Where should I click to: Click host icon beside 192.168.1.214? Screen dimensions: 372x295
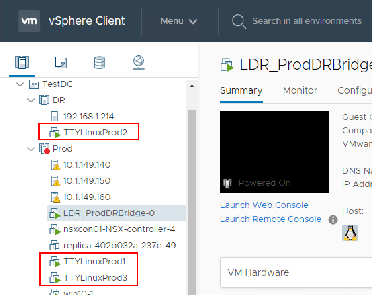tap(55, 116)
